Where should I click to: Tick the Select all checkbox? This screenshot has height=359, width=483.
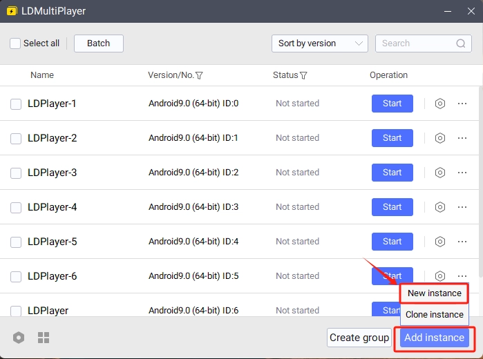[x=15, y=43]
